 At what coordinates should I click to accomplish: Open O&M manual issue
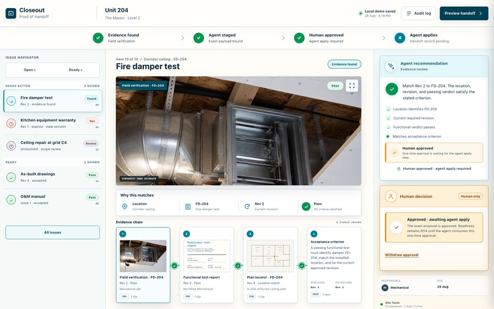click(x=53, y=200)
